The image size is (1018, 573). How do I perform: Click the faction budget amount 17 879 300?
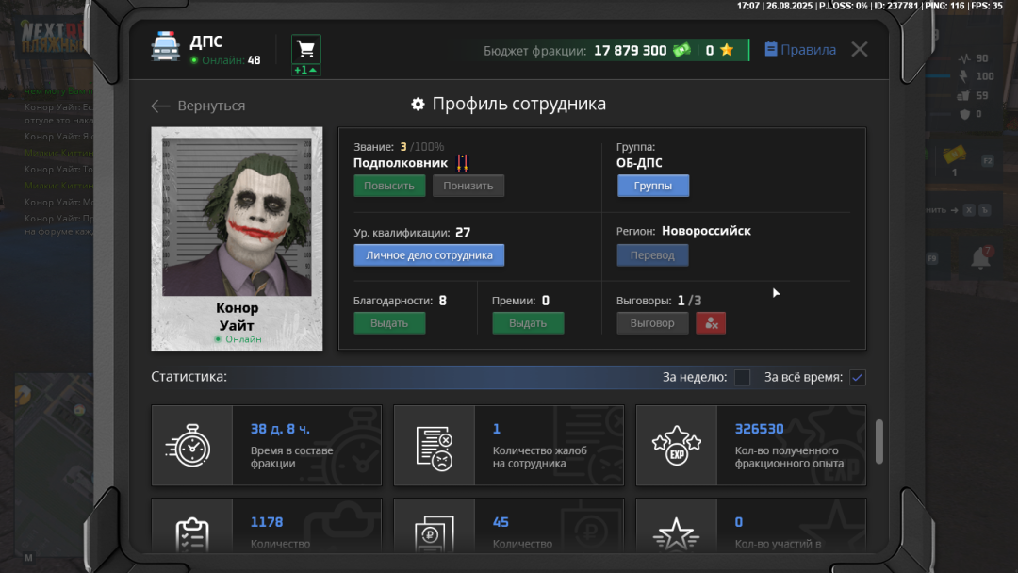tap(631, 51)
